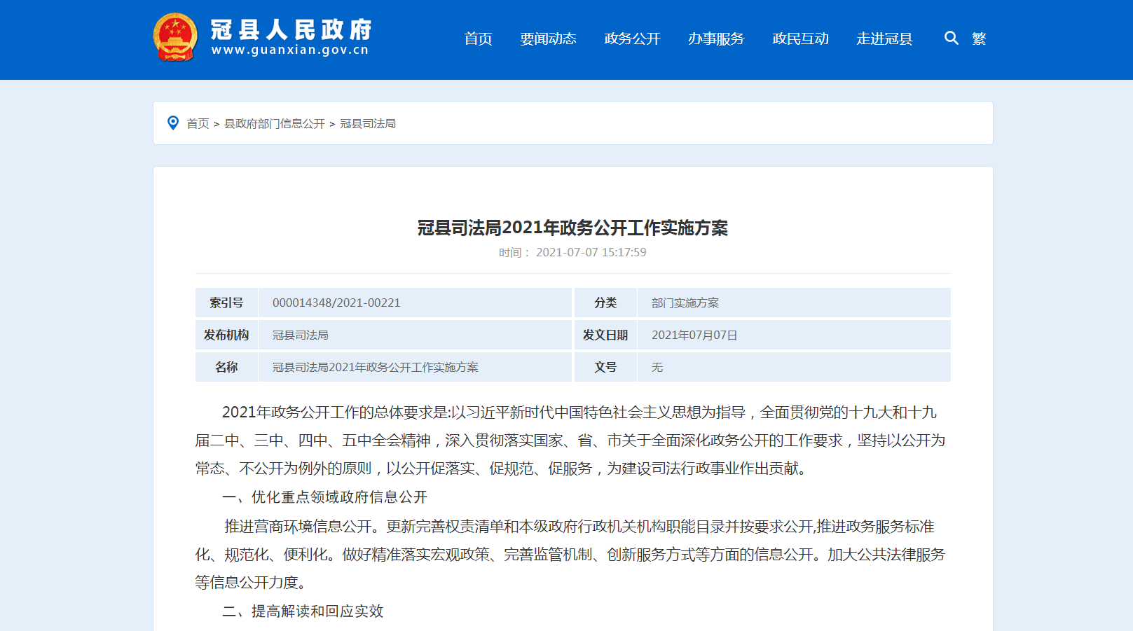
Task: Click the 分类 label cell
Action: pos(605,303)
